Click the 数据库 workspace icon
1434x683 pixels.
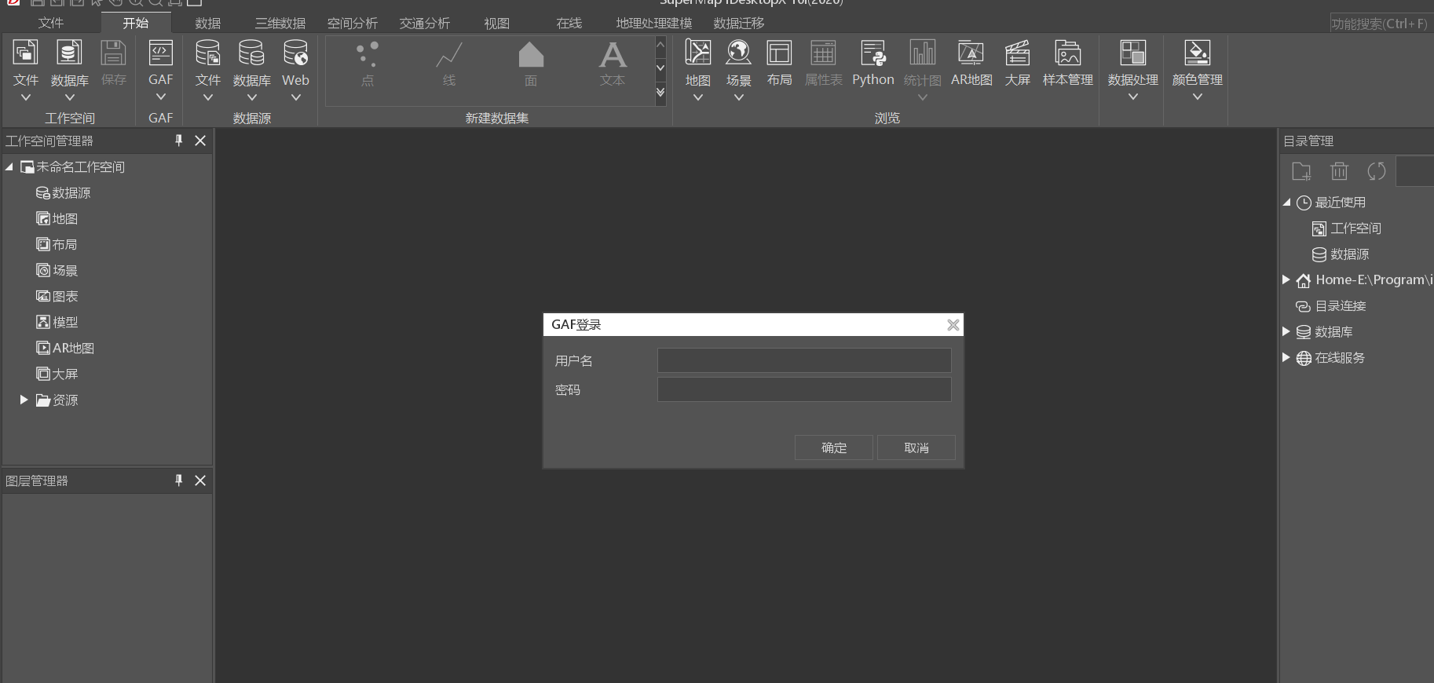coord(69,53)
